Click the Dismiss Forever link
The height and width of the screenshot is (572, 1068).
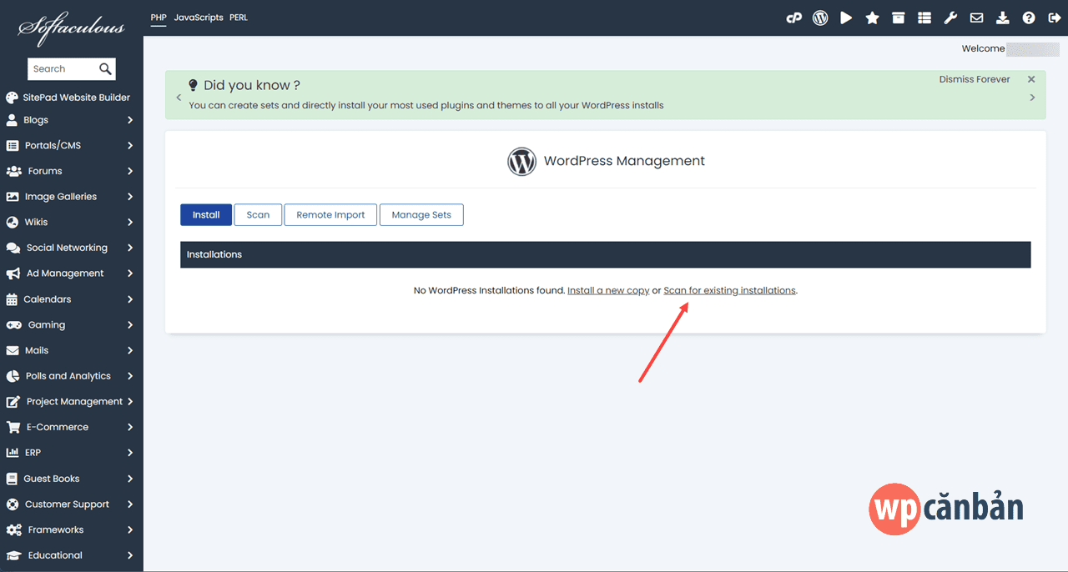pyautogui.click(x=975, y=79)
